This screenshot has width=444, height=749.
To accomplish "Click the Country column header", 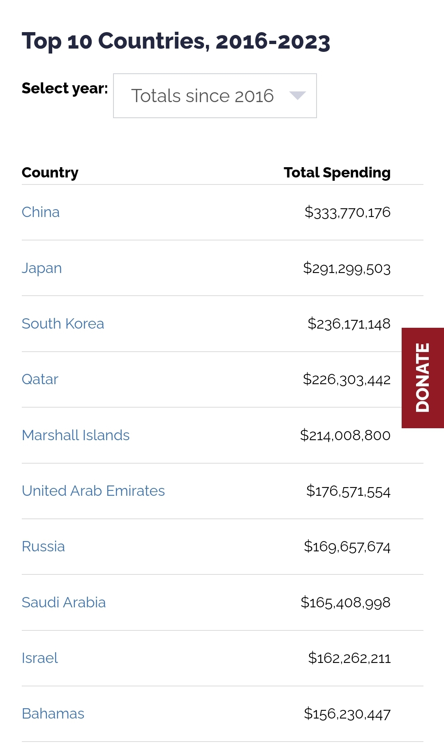I will 50,173.
